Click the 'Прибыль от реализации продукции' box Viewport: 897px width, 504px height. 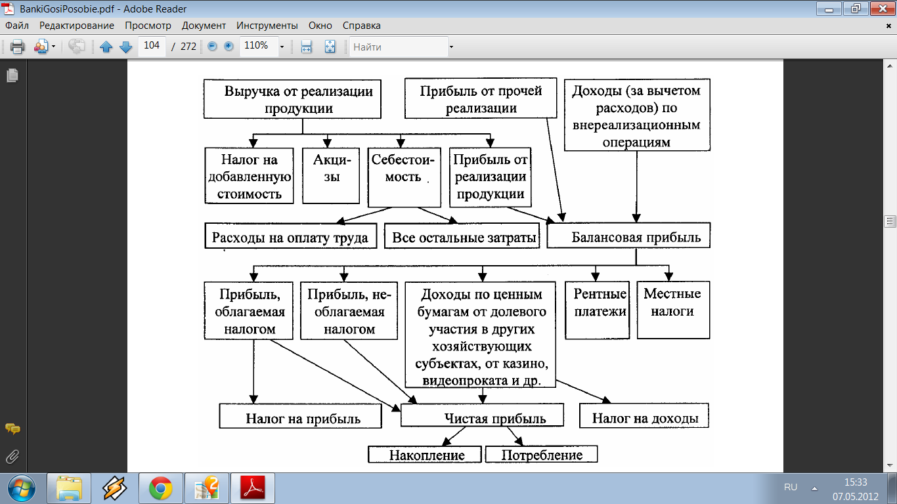pos(491,177)
